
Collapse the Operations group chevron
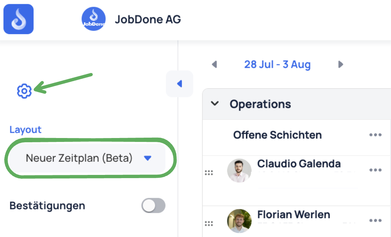215,104
